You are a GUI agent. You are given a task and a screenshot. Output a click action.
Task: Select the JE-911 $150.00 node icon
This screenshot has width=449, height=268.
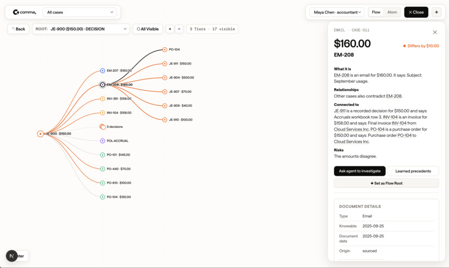click(165, 63)
